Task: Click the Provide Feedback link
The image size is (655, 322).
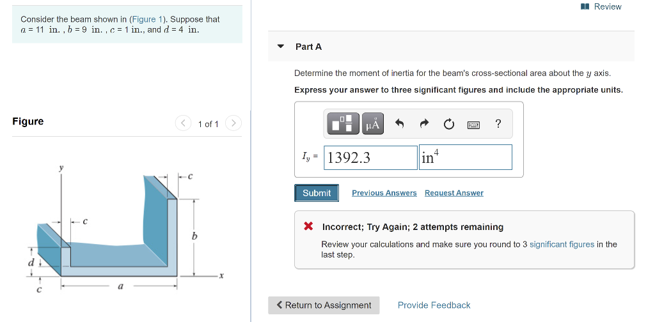Action: [x=434, y=305]
